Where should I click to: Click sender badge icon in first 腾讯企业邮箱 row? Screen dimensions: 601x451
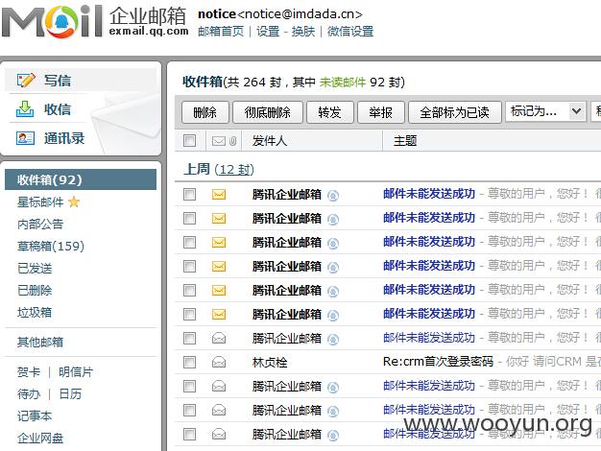pyautogui.click(x=333, y=196)
